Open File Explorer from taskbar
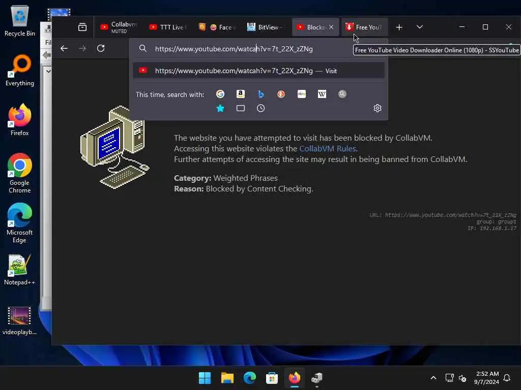This screenshot has width=521, height=390. 227,378
